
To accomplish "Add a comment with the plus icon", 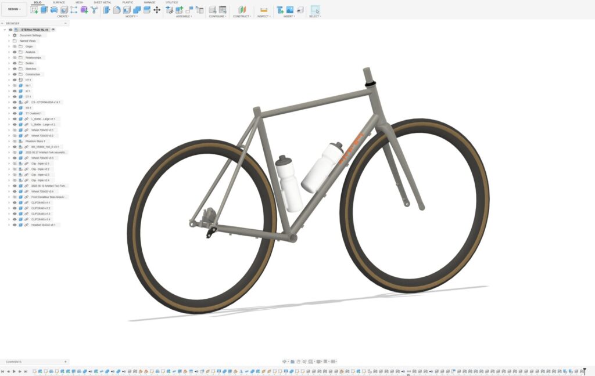I will click(65, 362).
